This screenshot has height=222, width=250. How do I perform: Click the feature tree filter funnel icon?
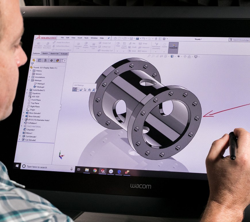click(32, 64)
